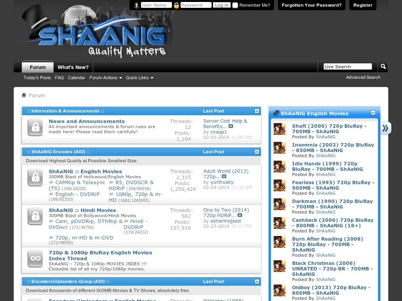Screen dimensions: 402x301
Task: Click the Index Thread link icon
Action: coord(35,259)
